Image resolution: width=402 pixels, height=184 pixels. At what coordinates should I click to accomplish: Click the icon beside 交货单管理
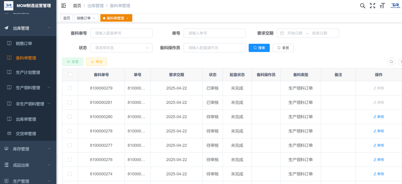tap(9, 134)
